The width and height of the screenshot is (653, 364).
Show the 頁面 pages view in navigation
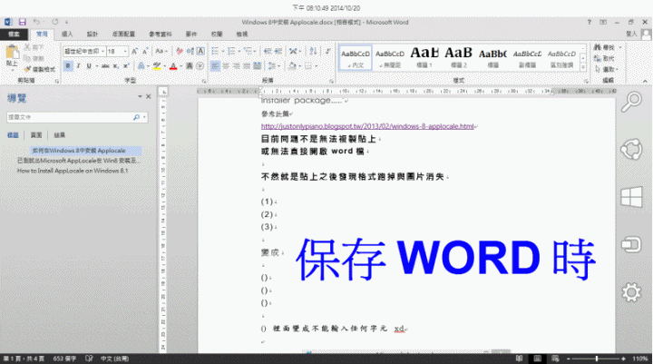click(x=36, y=135)
